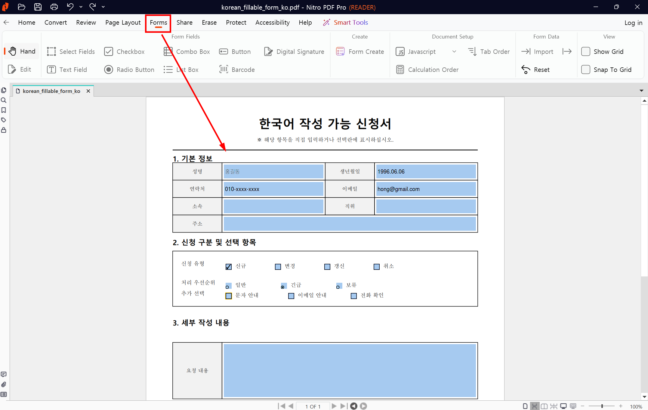
Task: Open the Comments panel icon
Action: [4, 375]
